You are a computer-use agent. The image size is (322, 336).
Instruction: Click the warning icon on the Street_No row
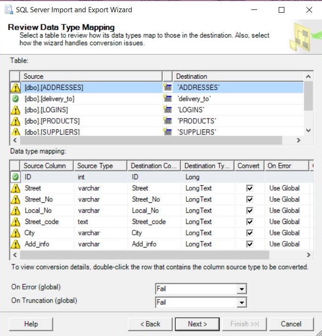(x=16, y=200)
